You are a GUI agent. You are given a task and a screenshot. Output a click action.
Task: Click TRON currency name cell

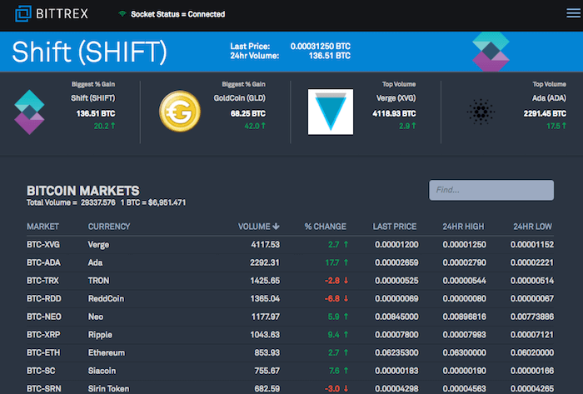(98, 281)
